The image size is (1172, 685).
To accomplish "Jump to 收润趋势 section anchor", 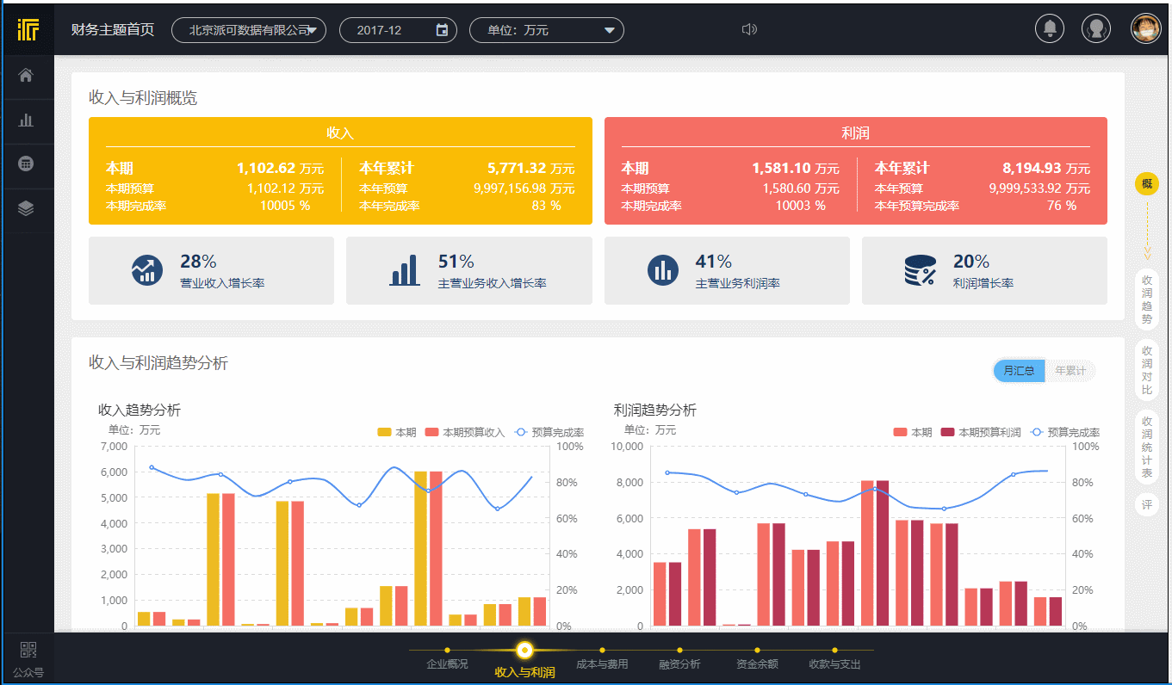I will [1147, 300].
